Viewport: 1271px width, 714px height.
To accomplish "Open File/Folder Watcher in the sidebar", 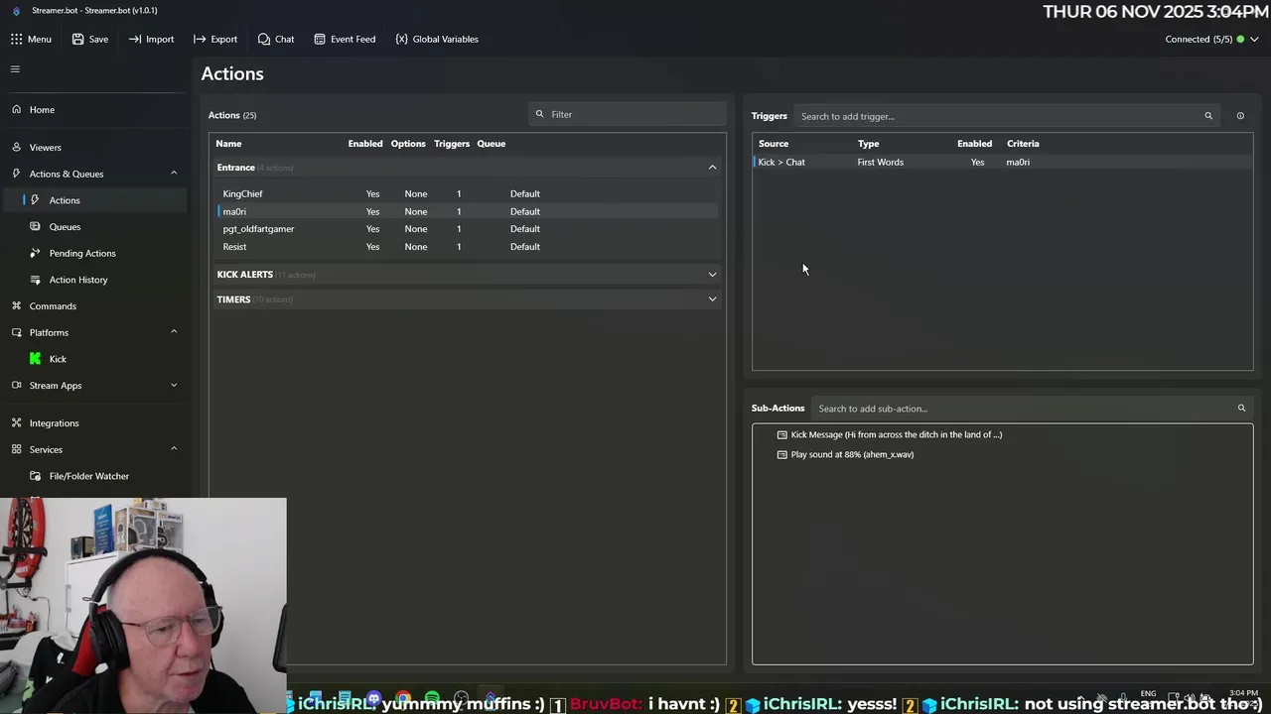I will click(x=89, y=476).
